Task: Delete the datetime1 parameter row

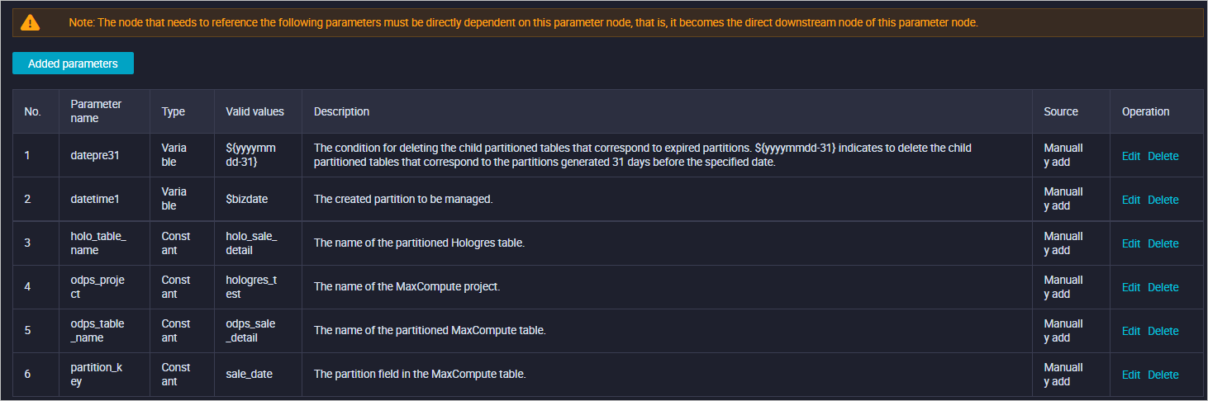Action: click(1163, 200)
